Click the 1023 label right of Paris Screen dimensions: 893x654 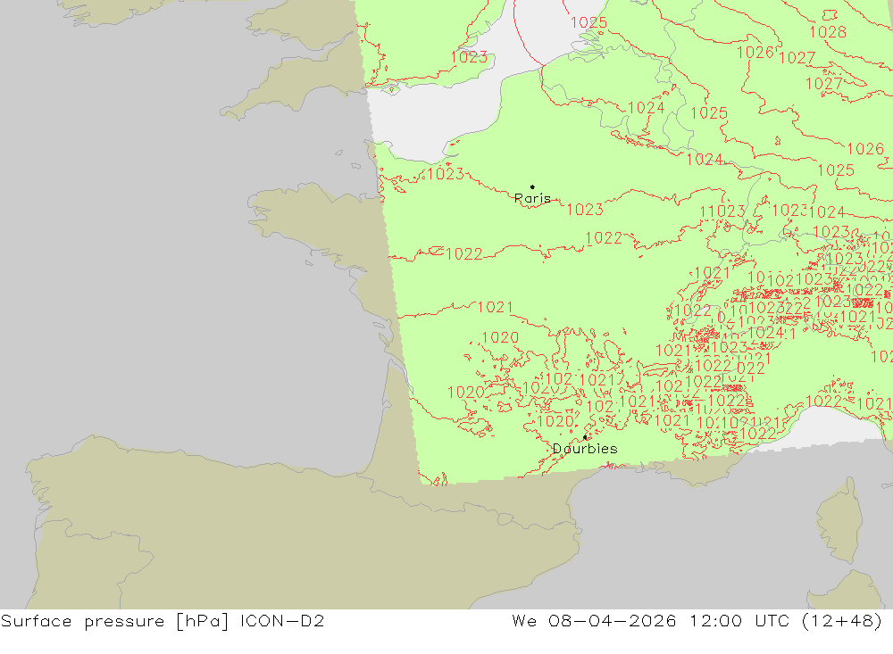585,210
